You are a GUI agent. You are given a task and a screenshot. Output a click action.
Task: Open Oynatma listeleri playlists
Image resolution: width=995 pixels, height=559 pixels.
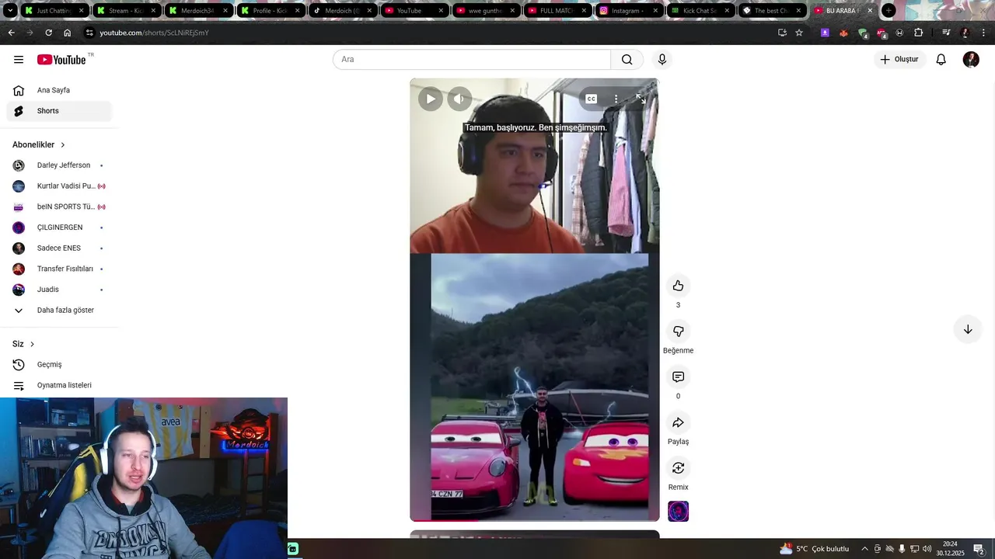click(x=59, y=385)
